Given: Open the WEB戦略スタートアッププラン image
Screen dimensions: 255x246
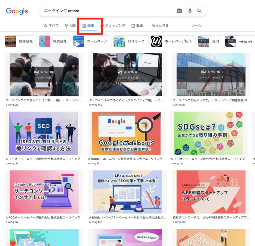Looking at the screenshot, I should pos(211,192).
